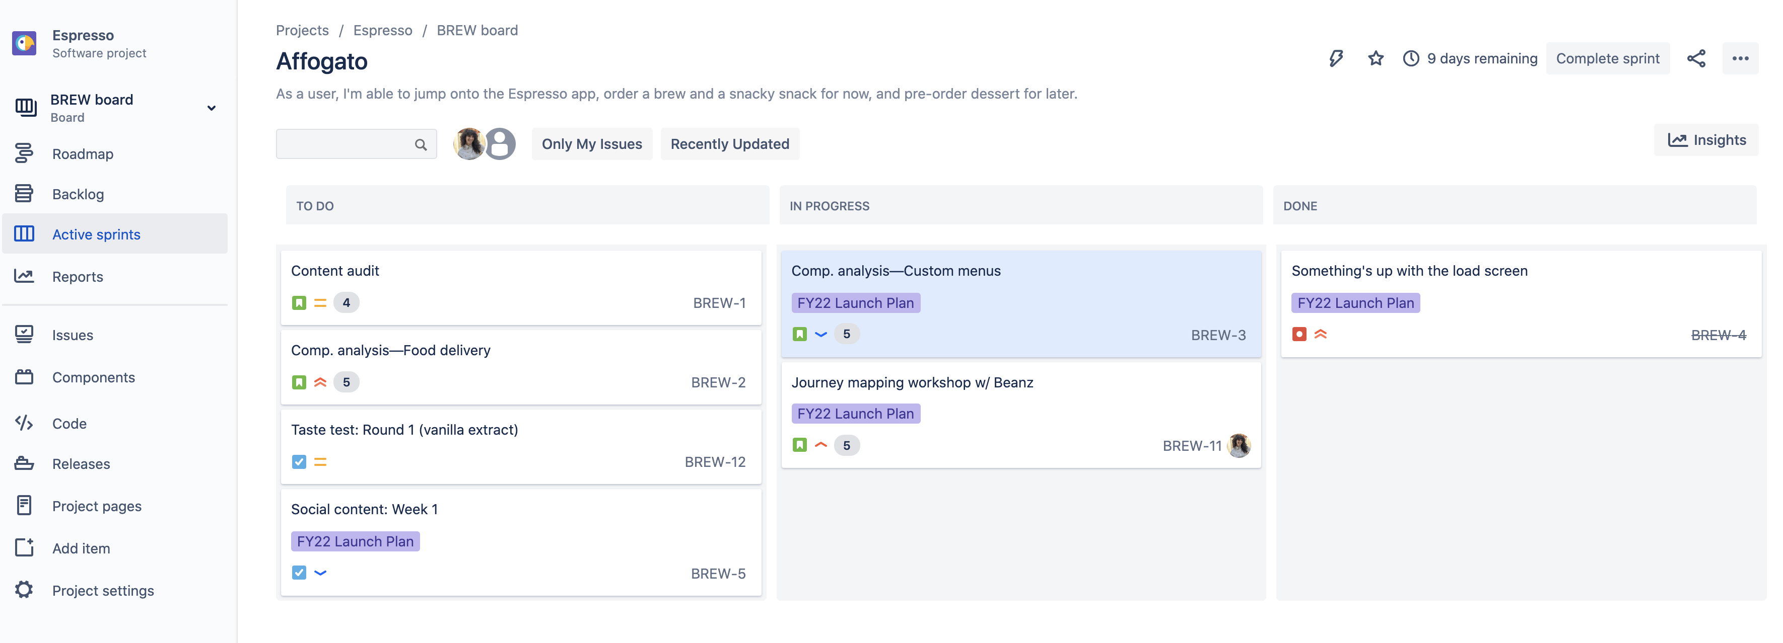Click Add Item in sidebar
The height and width of the screenshot is (643, 1783).
click(x=81, y=547)
